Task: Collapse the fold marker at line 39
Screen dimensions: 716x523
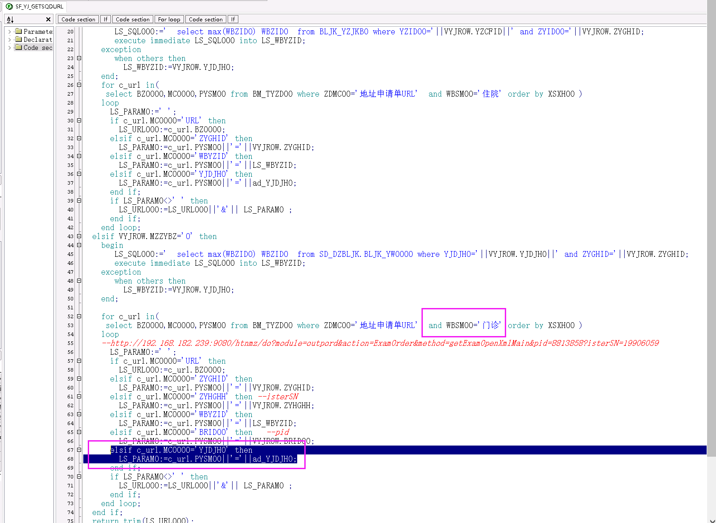Action: [x=79, y=201]
